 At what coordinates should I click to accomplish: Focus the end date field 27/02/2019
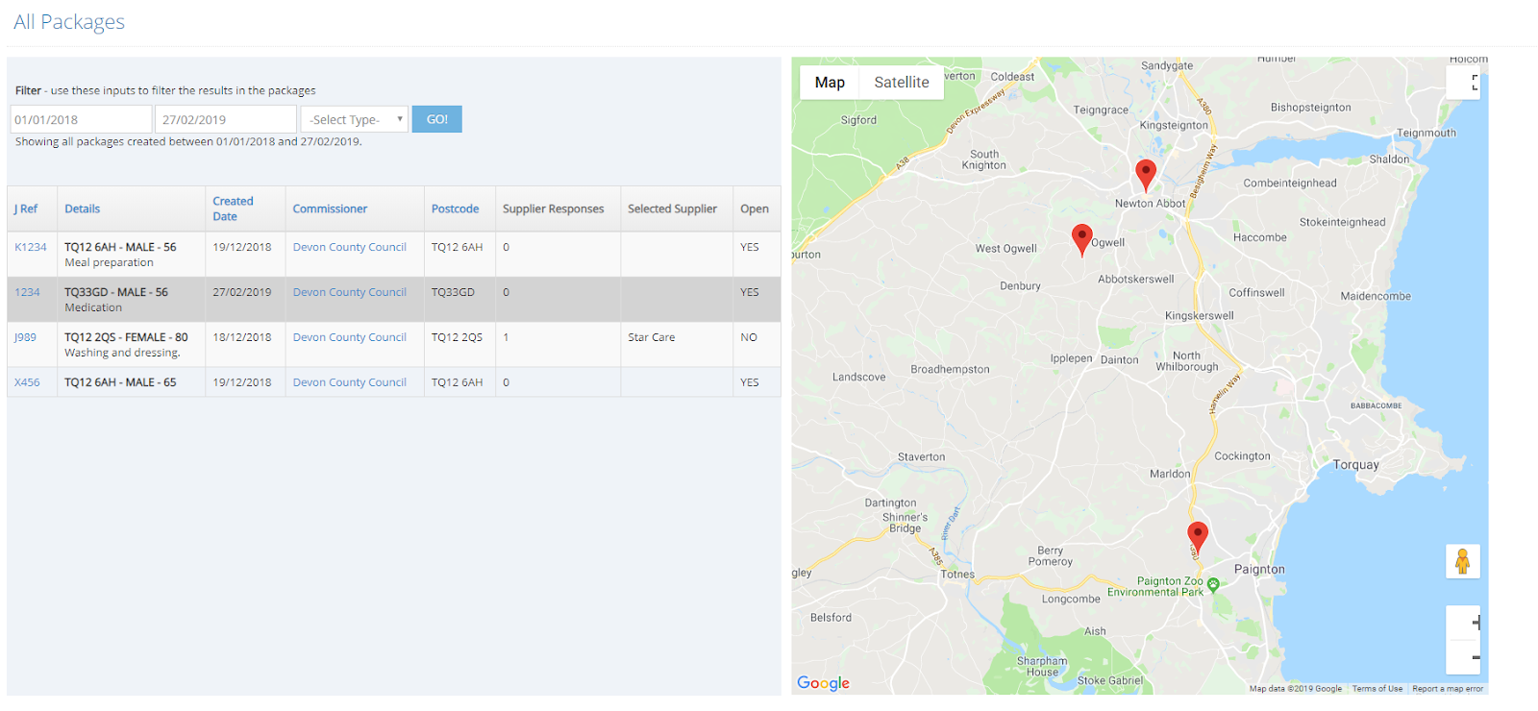click(226, 119)
